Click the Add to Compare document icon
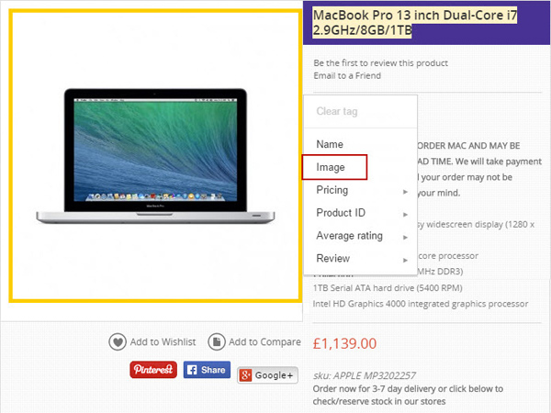The width and height of the screenshot is (551, 413). (x=217, y=341)
